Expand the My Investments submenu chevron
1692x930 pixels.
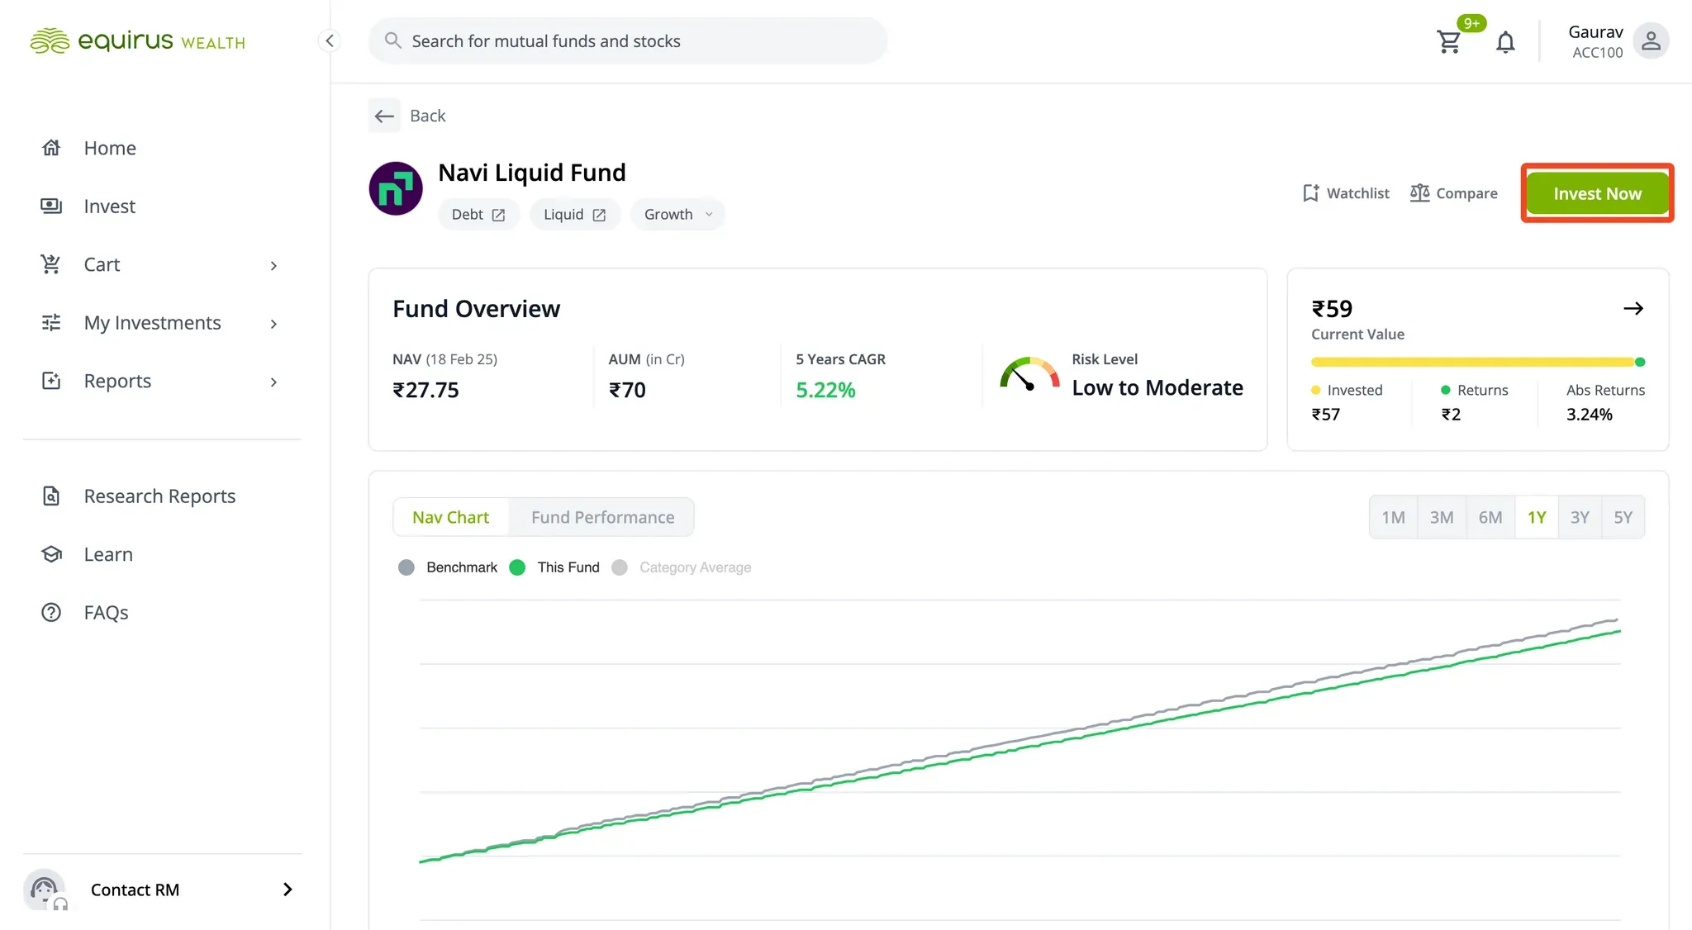click(x=273, y=324)
